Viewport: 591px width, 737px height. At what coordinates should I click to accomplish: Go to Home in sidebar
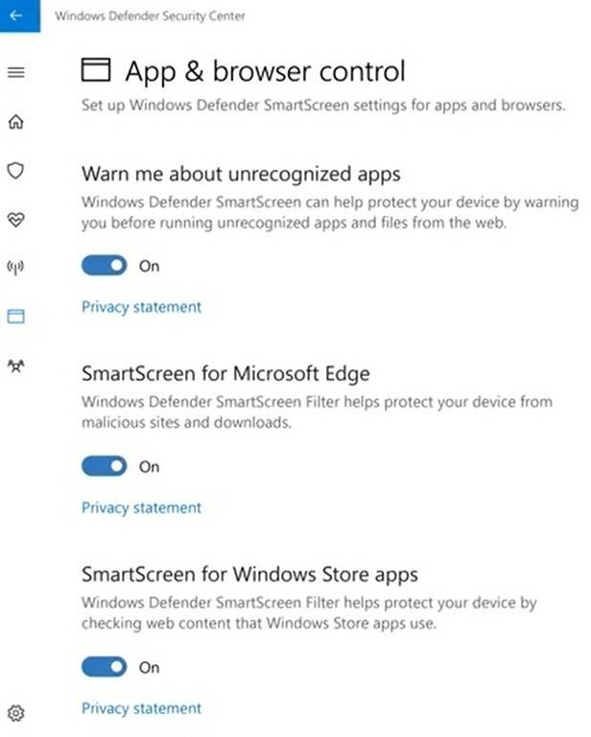point(16,121)
